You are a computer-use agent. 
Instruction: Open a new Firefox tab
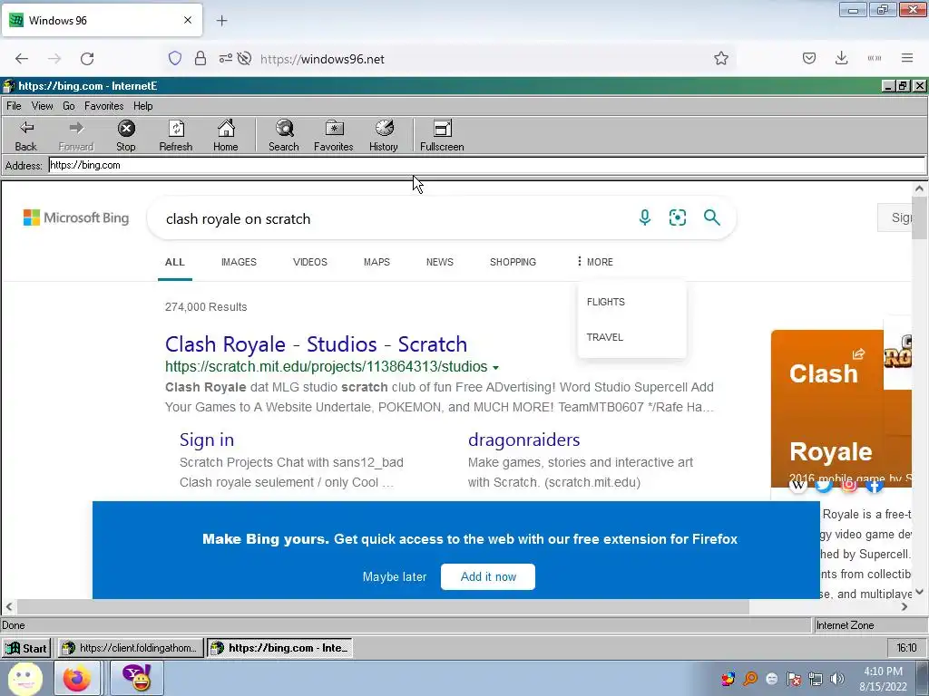pos(221,21)
